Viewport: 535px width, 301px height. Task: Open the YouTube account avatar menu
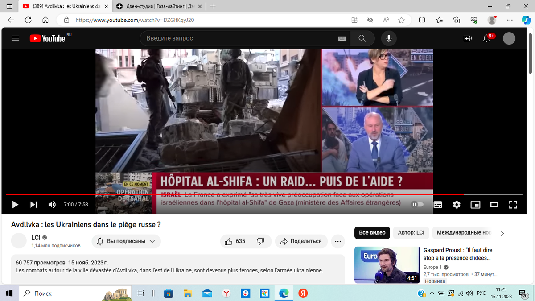[509, 39]
